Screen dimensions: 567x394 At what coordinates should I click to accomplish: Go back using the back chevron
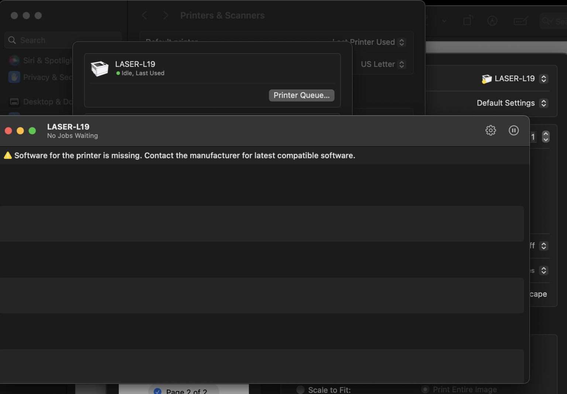click(144, 16)
